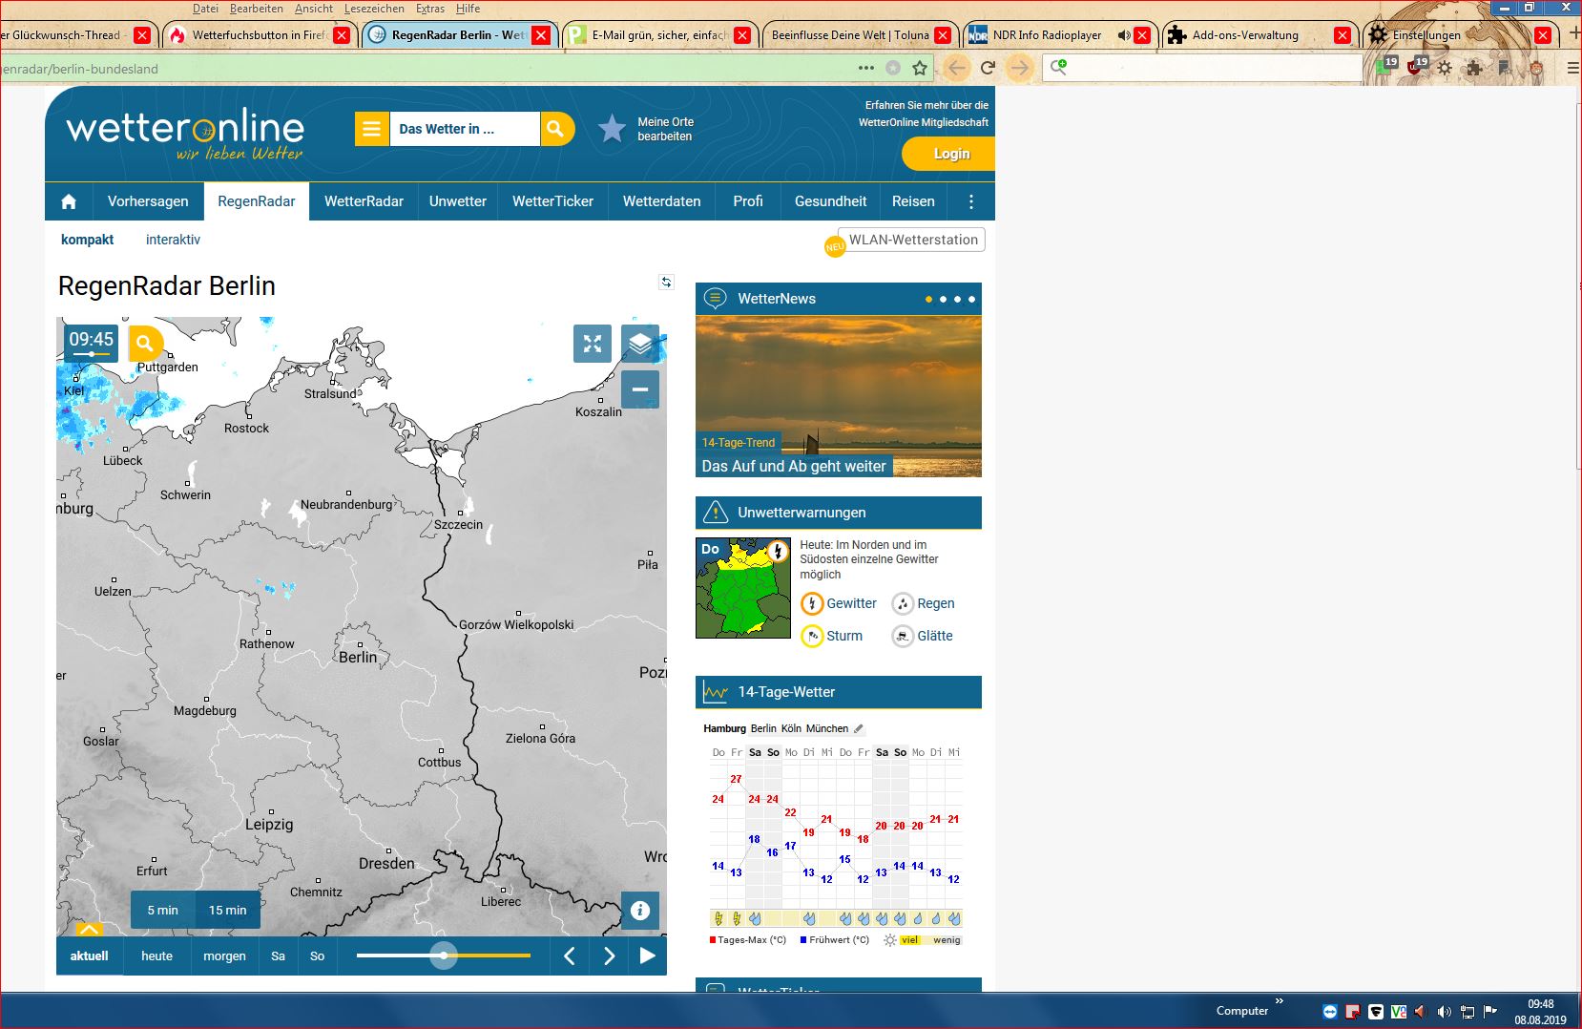Open the map info icon
Viewport: 1582px width, 1029px height.
coord(640,911)
